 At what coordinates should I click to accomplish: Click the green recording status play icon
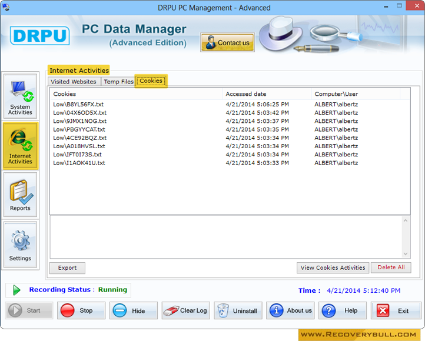point(16,290)
